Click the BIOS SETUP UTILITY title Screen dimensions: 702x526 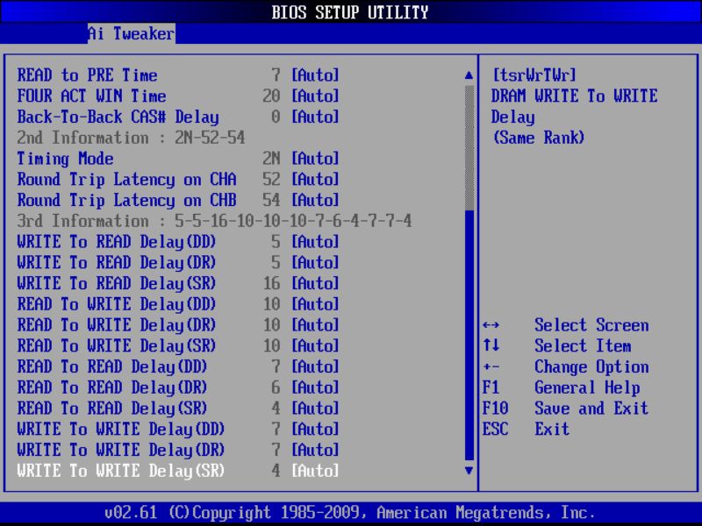350,12
